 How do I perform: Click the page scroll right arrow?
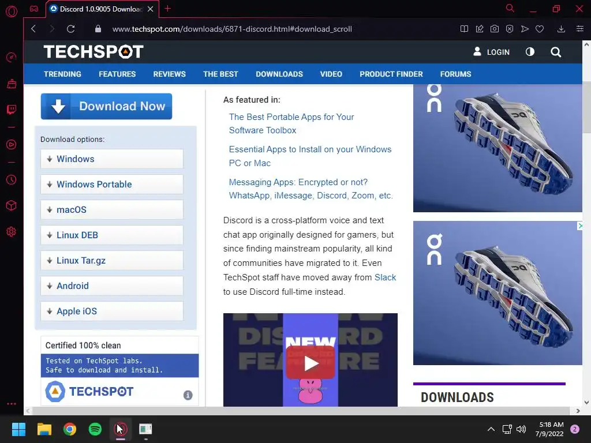tap(578, 411)
